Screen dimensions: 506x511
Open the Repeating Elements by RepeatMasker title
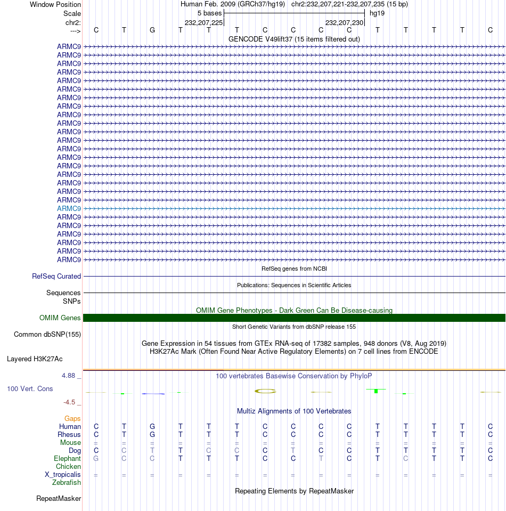(294, 491)
